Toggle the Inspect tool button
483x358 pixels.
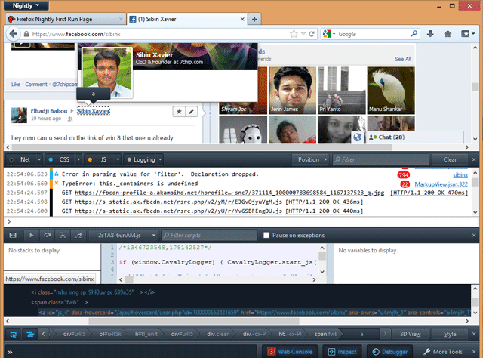342,352
